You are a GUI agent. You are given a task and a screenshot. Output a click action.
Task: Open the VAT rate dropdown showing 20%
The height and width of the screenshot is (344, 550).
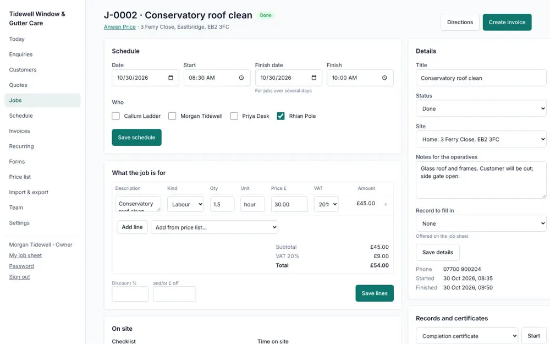(x=326, y=204)
